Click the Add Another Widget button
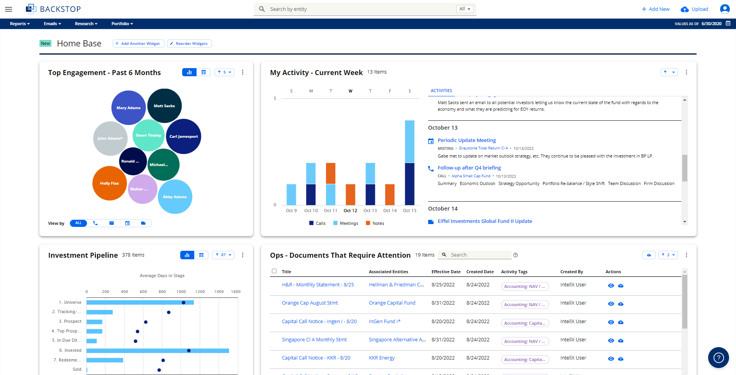The width and height of the screenshot is (736, 375). pyautogui.click(x=138, y=43)
